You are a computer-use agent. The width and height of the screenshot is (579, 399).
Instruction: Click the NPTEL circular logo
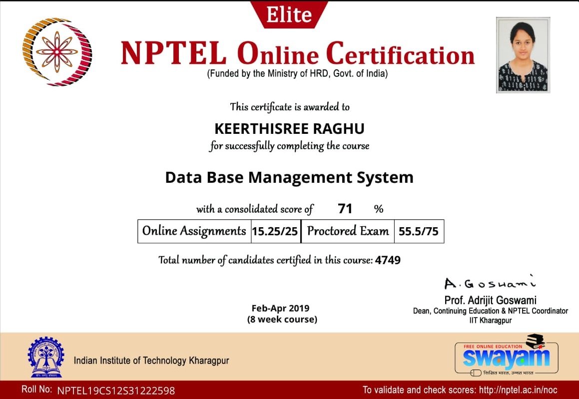[57, 51]
